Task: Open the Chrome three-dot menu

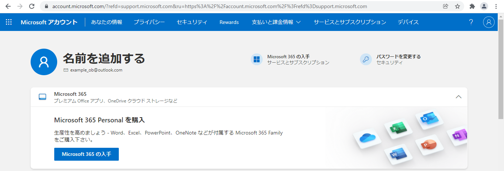Action: click(x=496, y=6)
